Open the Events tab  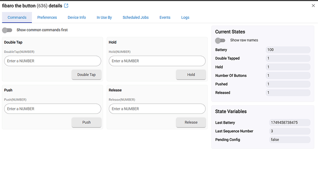coord(165,17)
